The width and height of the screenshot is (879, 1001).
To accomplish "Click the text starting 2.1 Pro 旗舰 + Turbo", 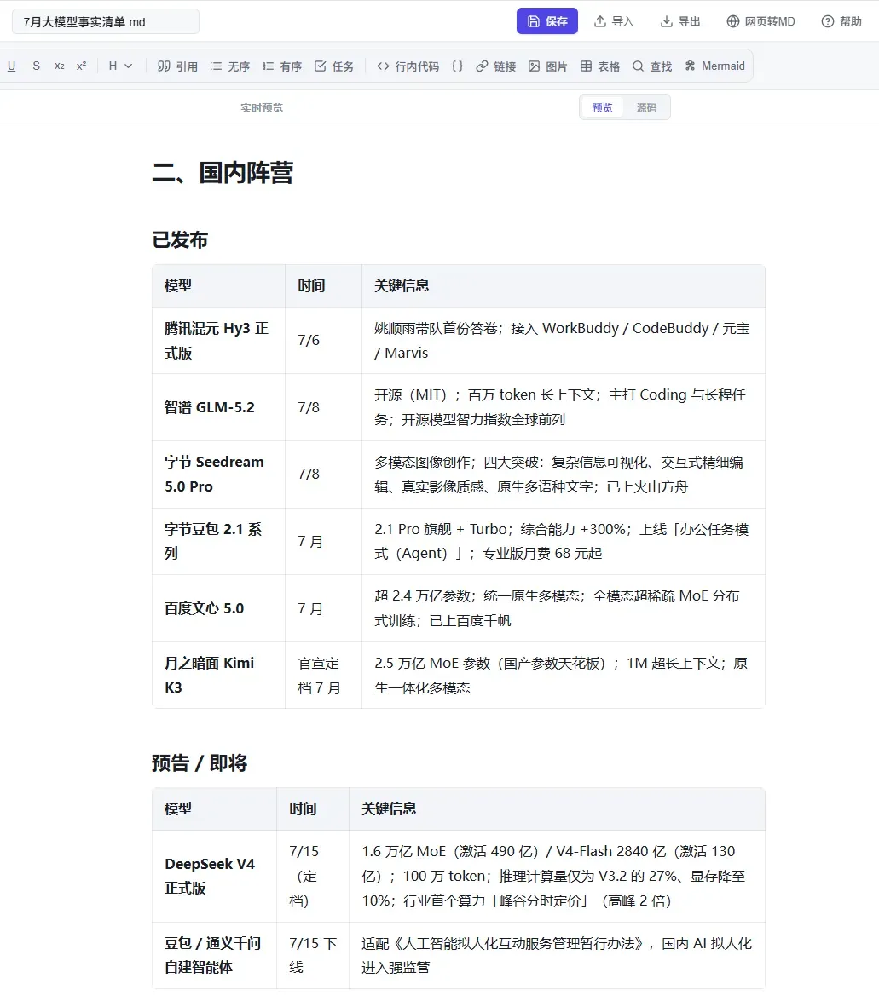I will [562, 541].
